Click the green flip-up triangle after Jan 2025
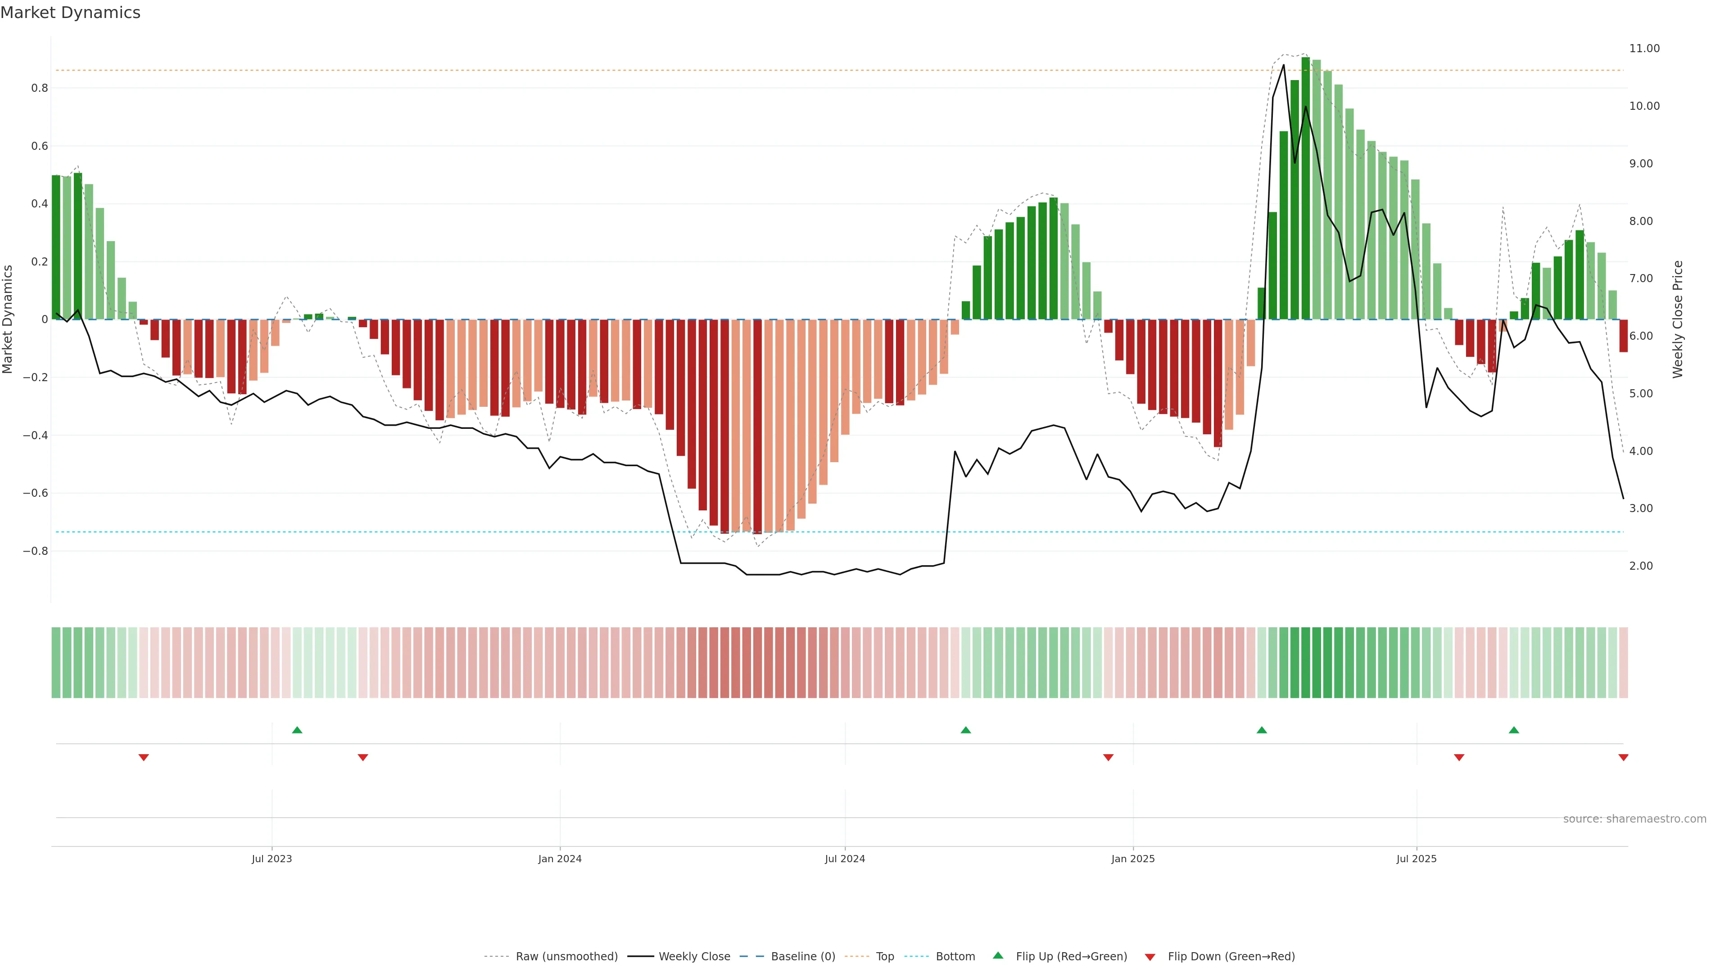This screenshot has width=1729, height=972. [x=1262, y=730]
